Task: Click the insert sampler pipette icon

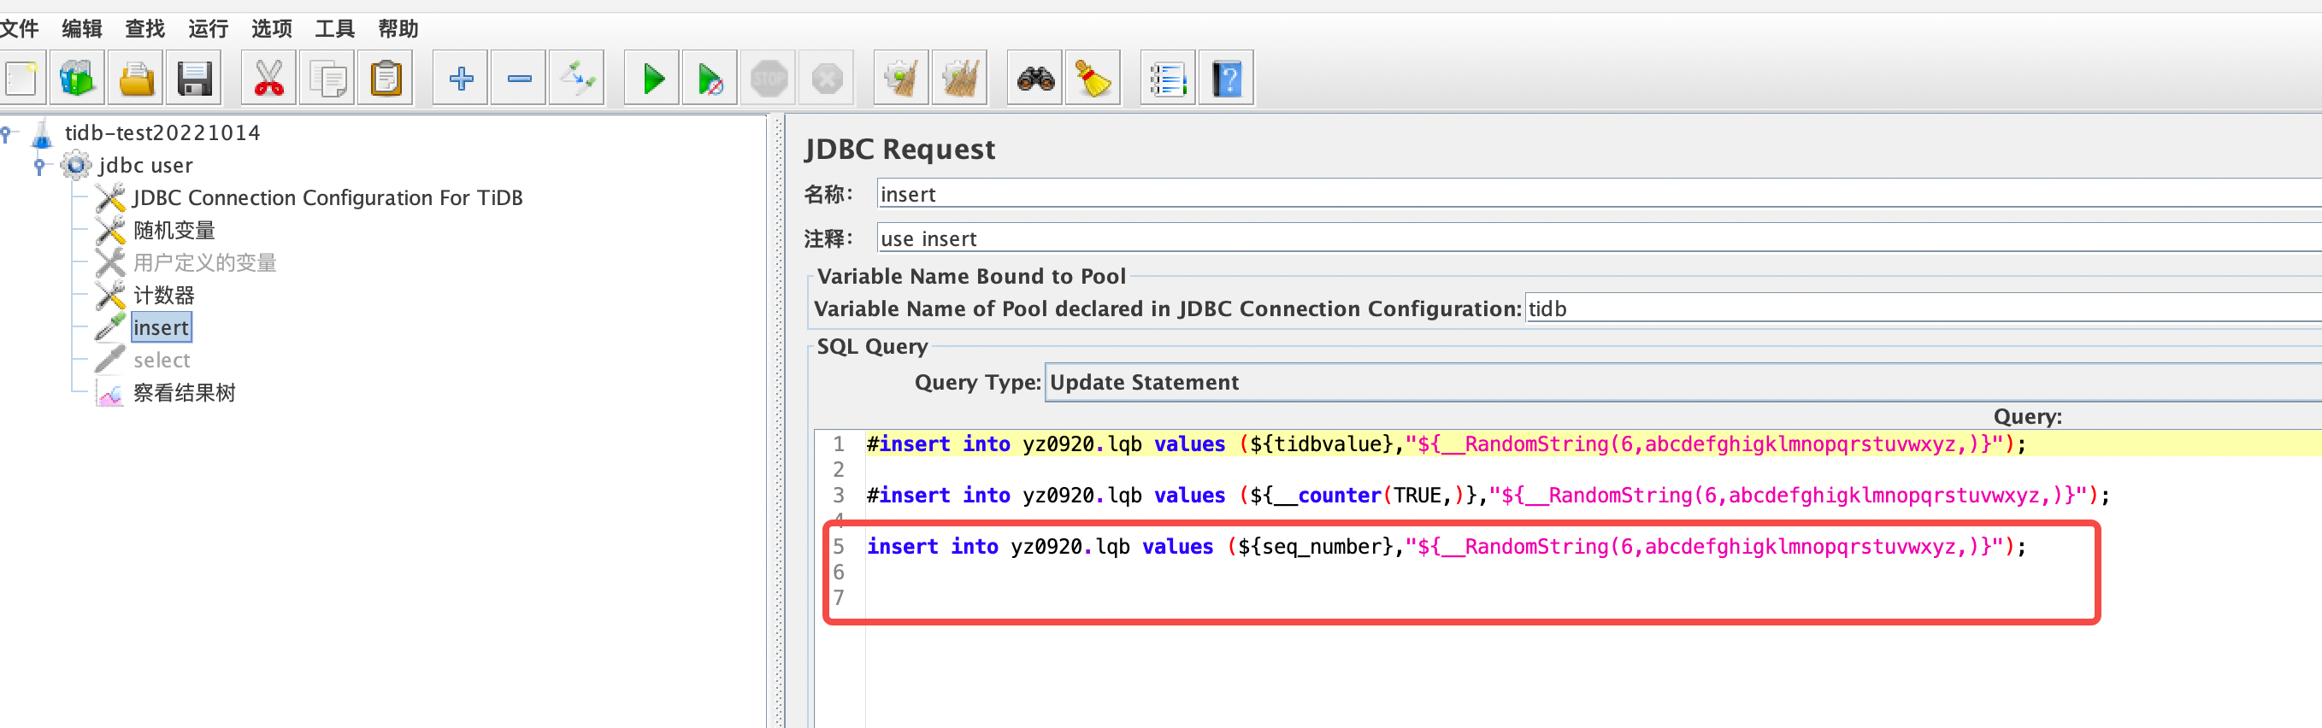Action: [110, 328]
